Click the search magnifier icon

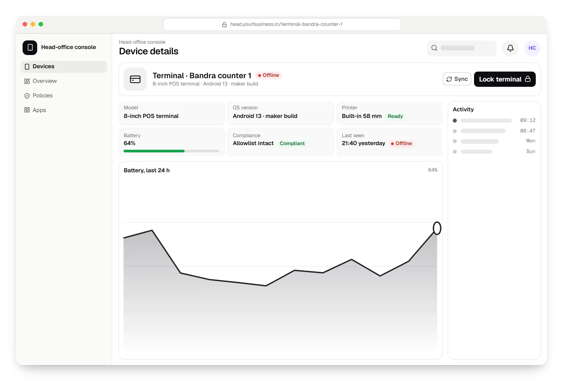click(x=434, y=48)
